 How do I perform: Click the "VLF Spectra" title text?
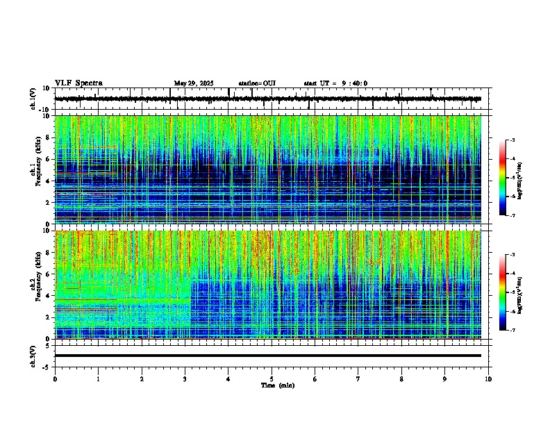pos(78,83)
